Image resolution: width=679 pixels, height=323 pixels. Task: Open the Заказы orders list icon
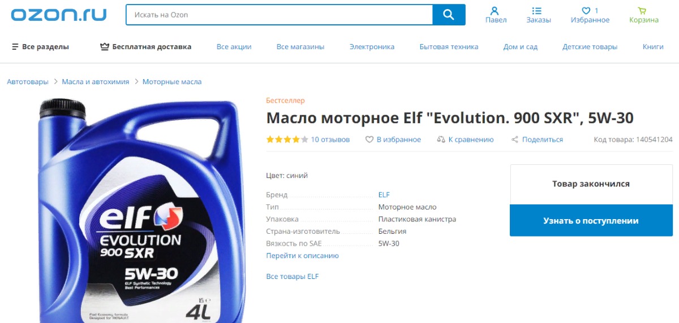537,11
